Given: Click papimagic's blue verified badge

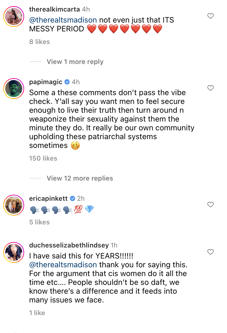Looking at the screenshot, I should [x=67, y=82].
